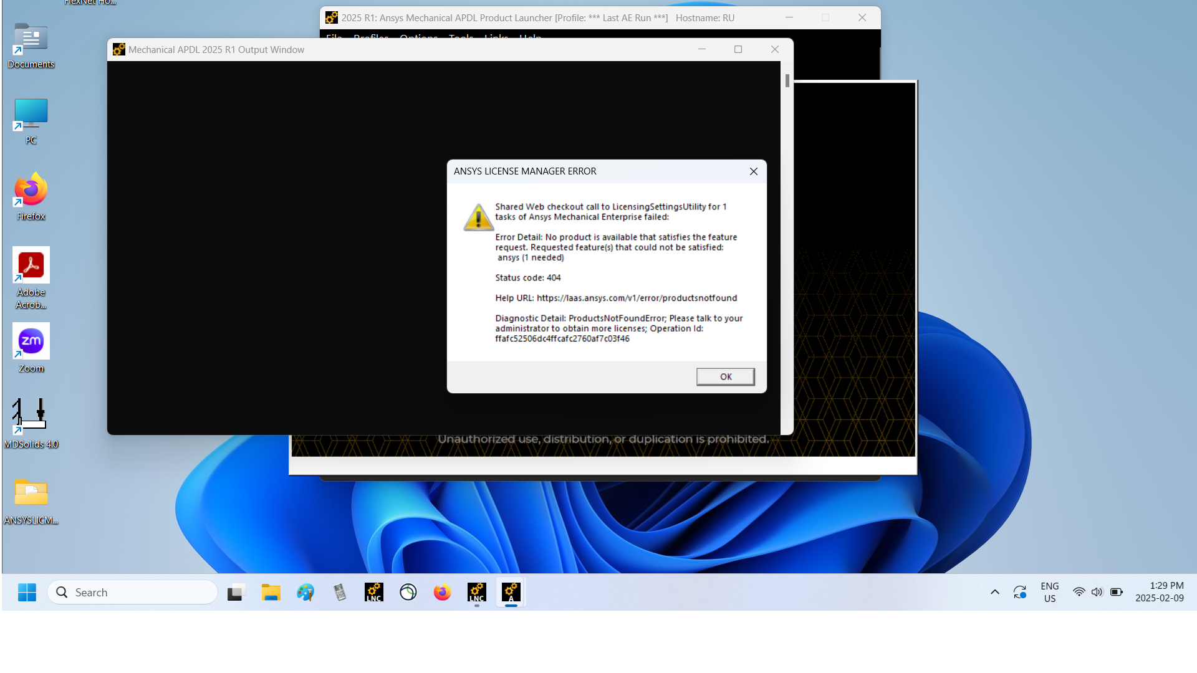Maximize the Mechanical APDL Output Window
Image resolution: width=1197 pixels, height=673 pixels.
coord(738,50)
